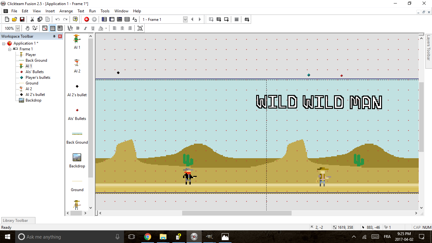
Task: Click the Copy toolbar icon
Action: click(x=40, y=19)
